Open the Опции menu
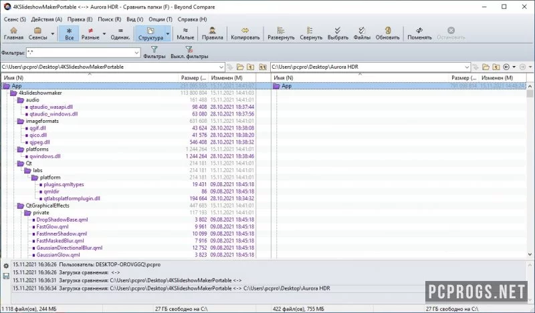535x313 pixels. coord(160,19)
